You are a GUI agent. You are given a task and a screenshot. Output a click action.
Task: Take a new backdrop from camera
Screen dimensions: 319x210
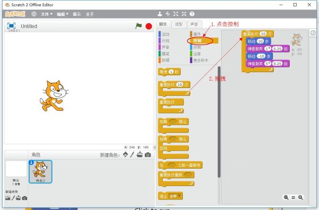[24, 198]
